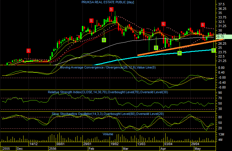
Task: Select the 25 price axis value
Action: 220,48
